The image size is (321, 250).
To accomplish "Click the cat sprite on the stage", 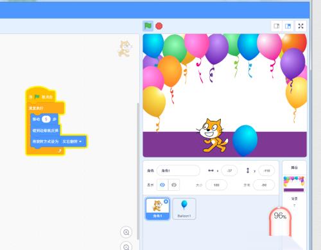I will click(x=212, y=136).
